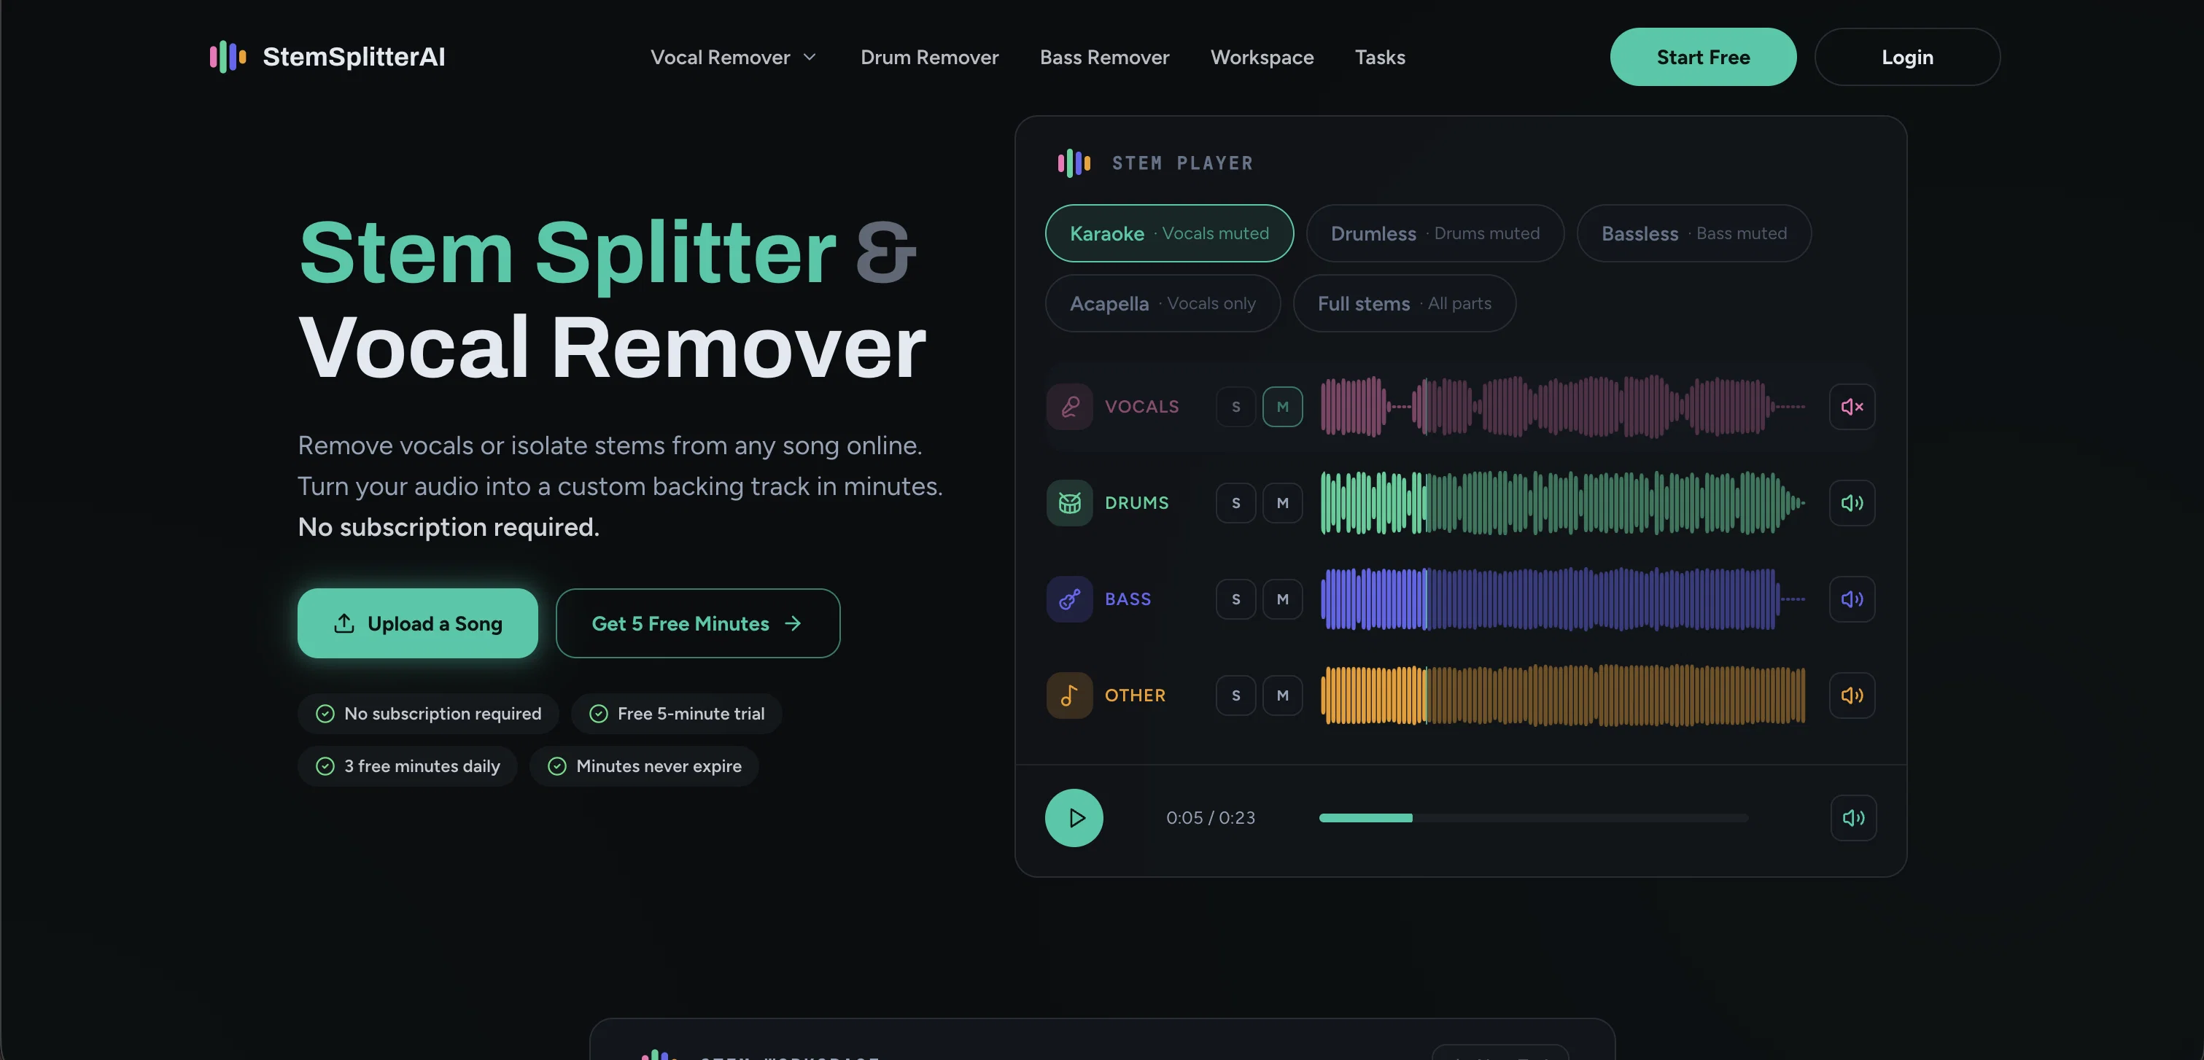Mute the Drums track with M
Viewport: 2204px width, 1060px height.
(x=1283, y=503)
